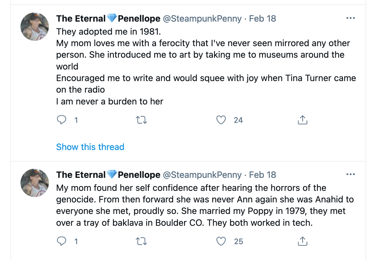This screenshot has width=370, height=261.
Task: Like the tweet with 24 likes
Action: pyautogui.click(x=221, y=120)
